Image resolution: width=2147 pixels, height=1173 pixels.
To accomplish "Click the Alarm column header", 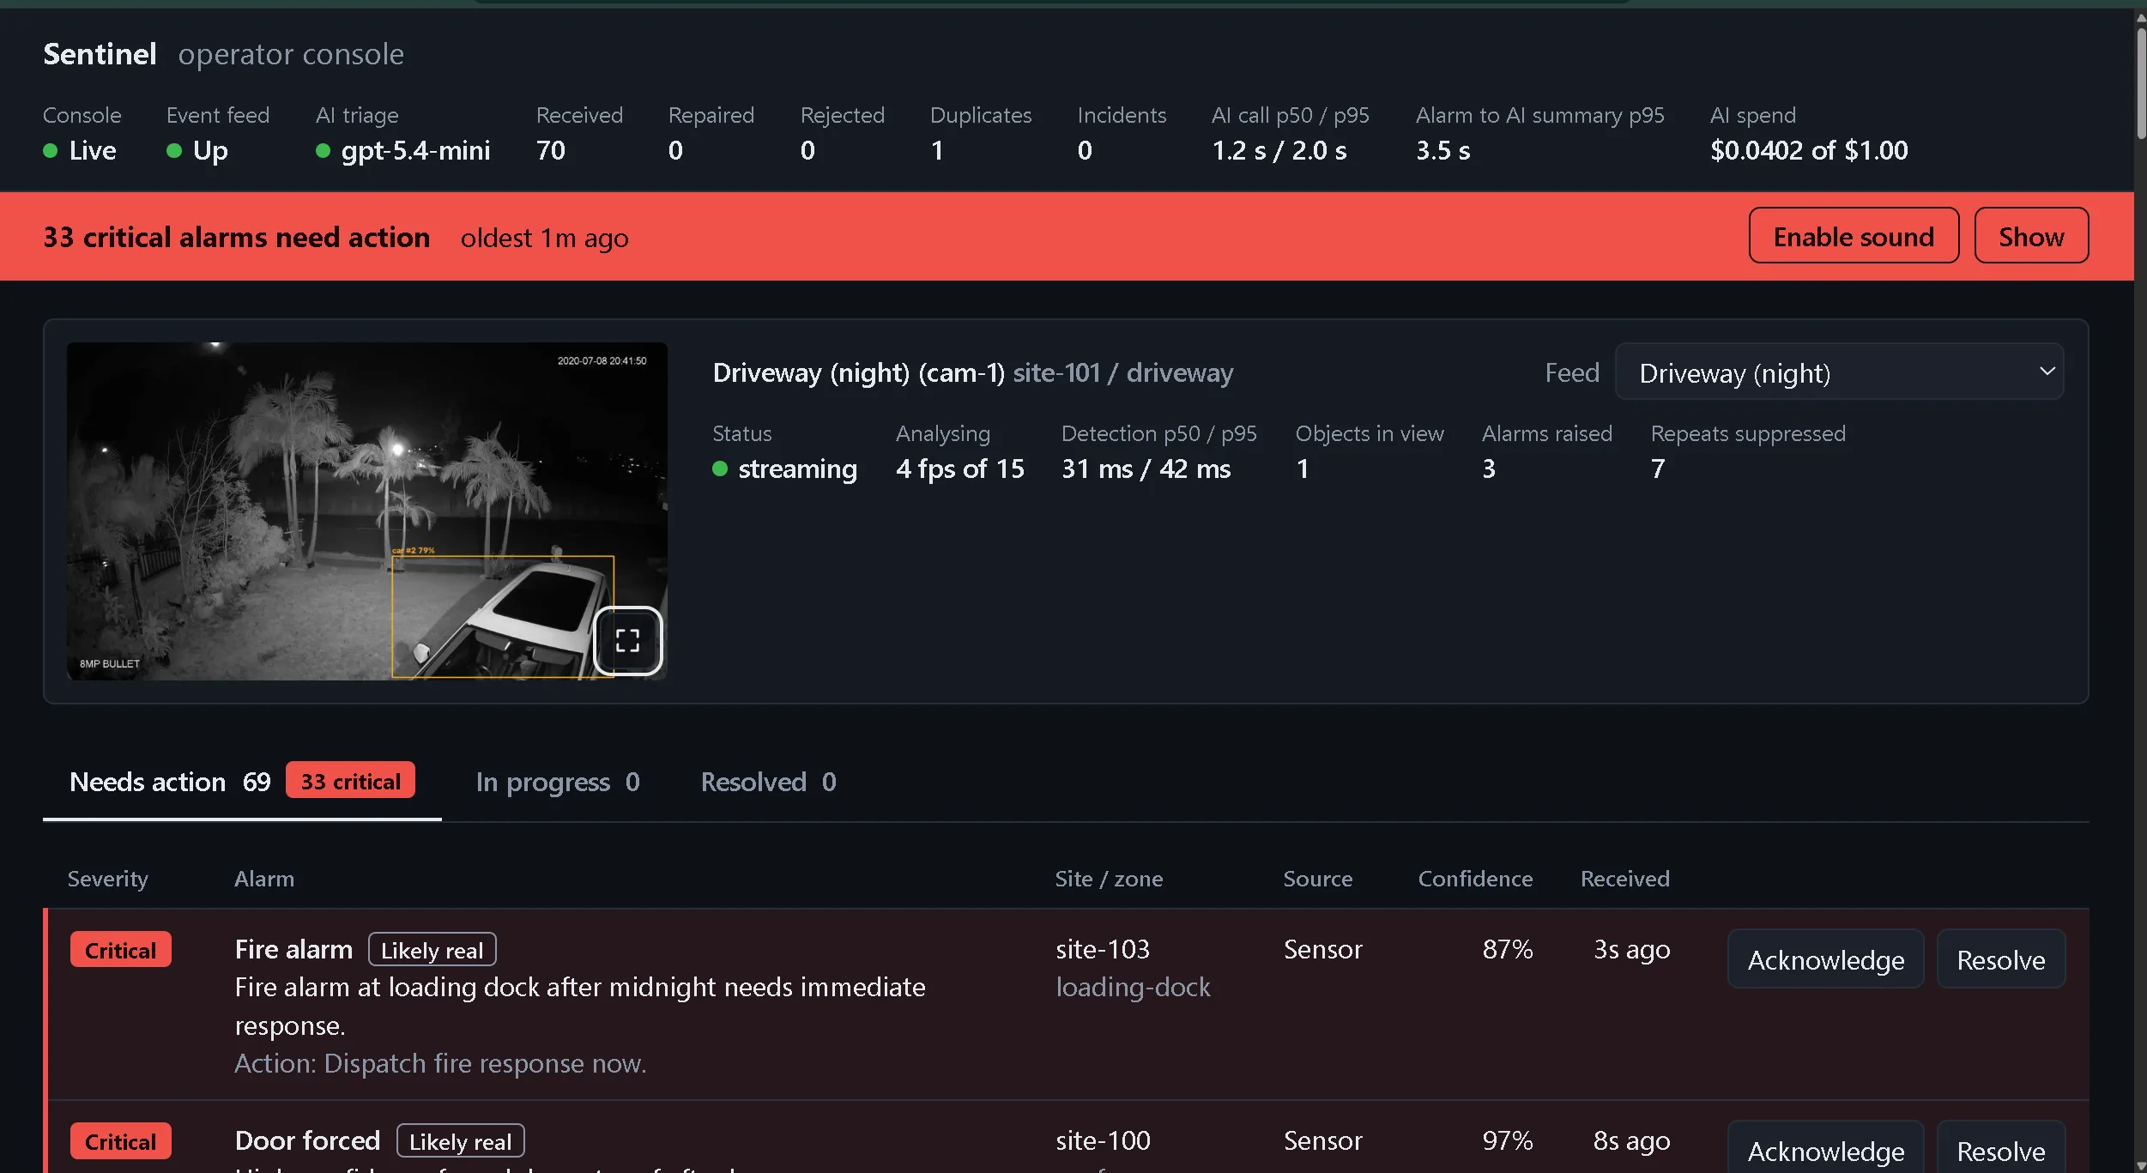I will point(264,879).
